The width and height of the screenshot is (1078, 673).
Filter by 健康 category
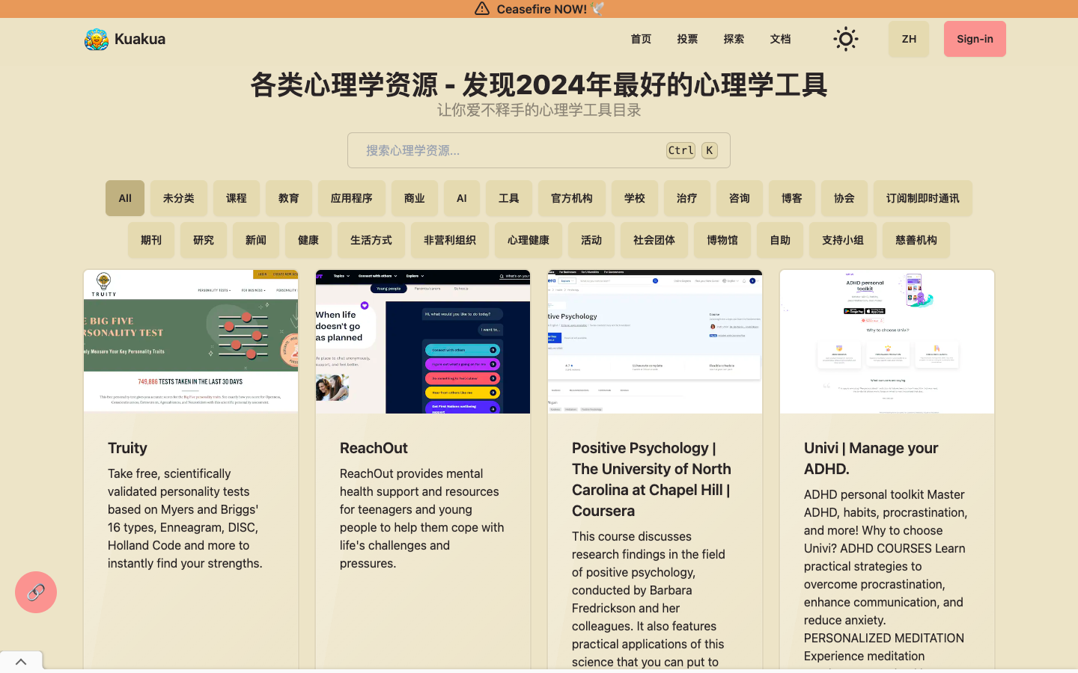click(308, 240)
